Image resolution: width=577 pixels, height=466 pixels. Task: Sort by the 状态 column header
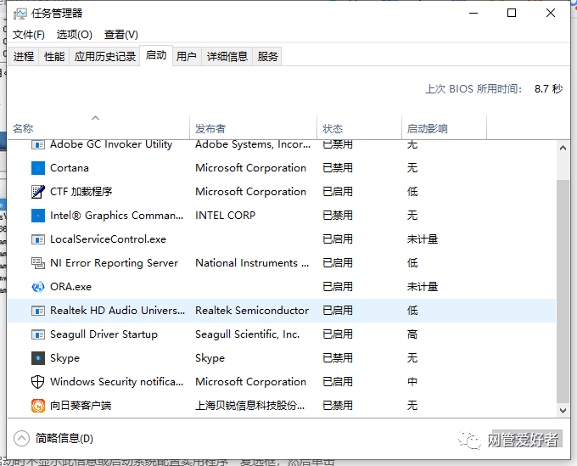coord(359,127)
